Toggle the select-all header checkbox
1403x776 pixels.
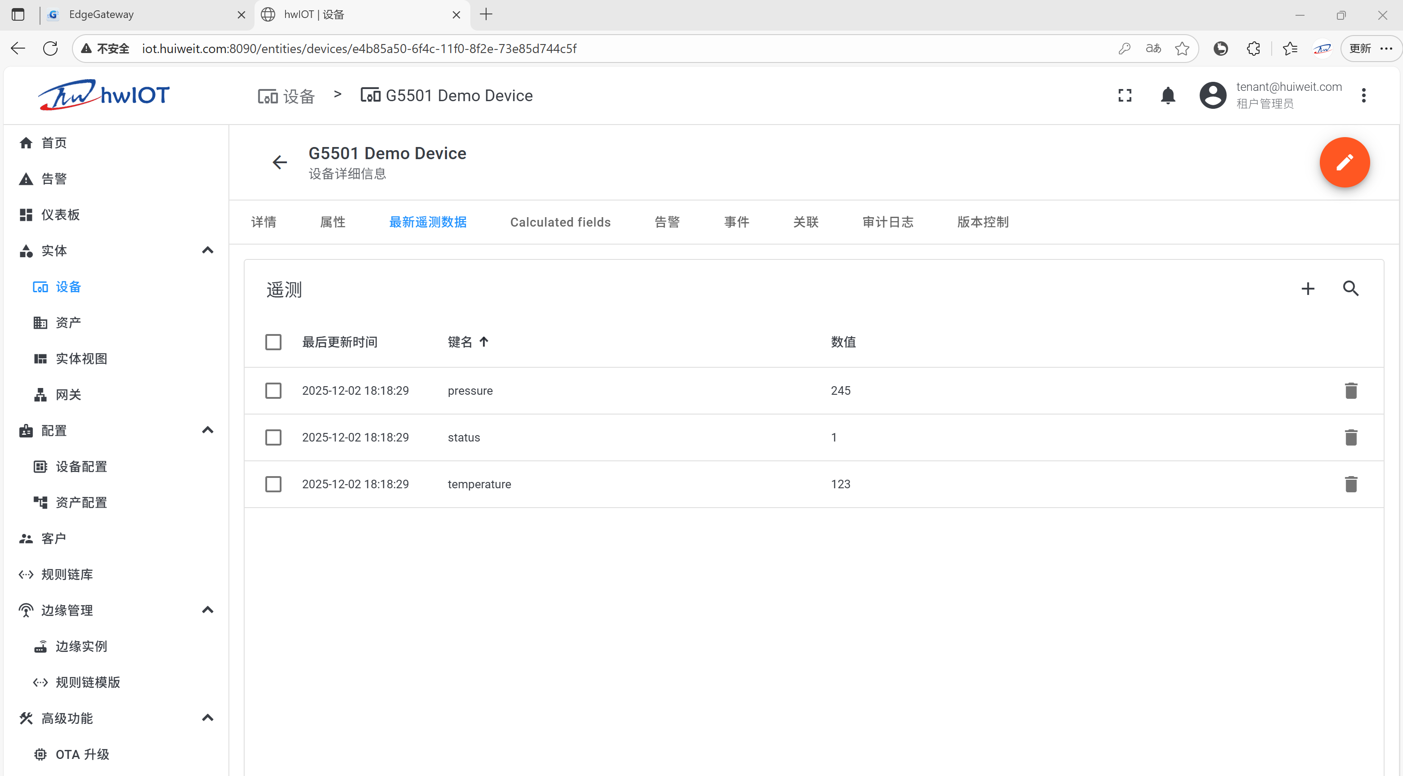tap(273, 342)
